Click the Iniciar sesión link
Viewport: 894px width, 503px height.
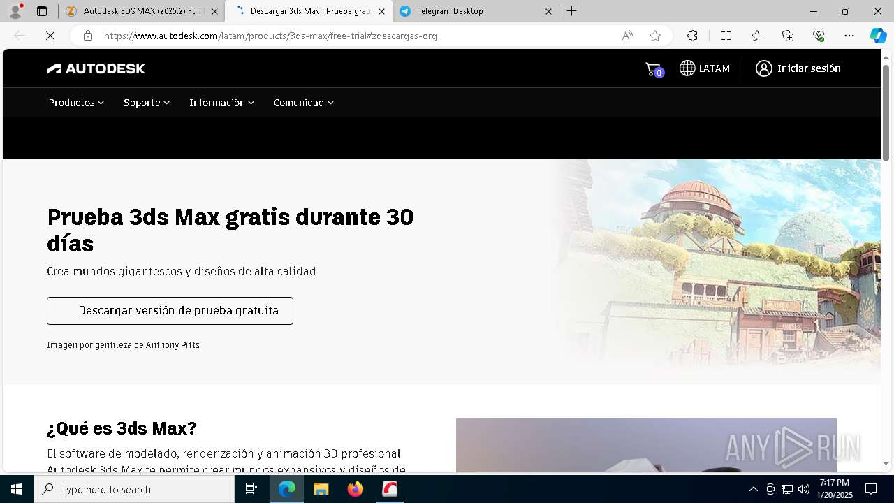[x=808, y=68]
